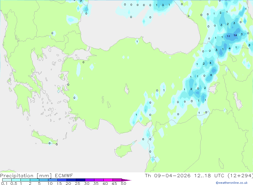253x185 pixels.
Task: Click the 'Th 09-04-2026' date text
Action: [168, 175]
